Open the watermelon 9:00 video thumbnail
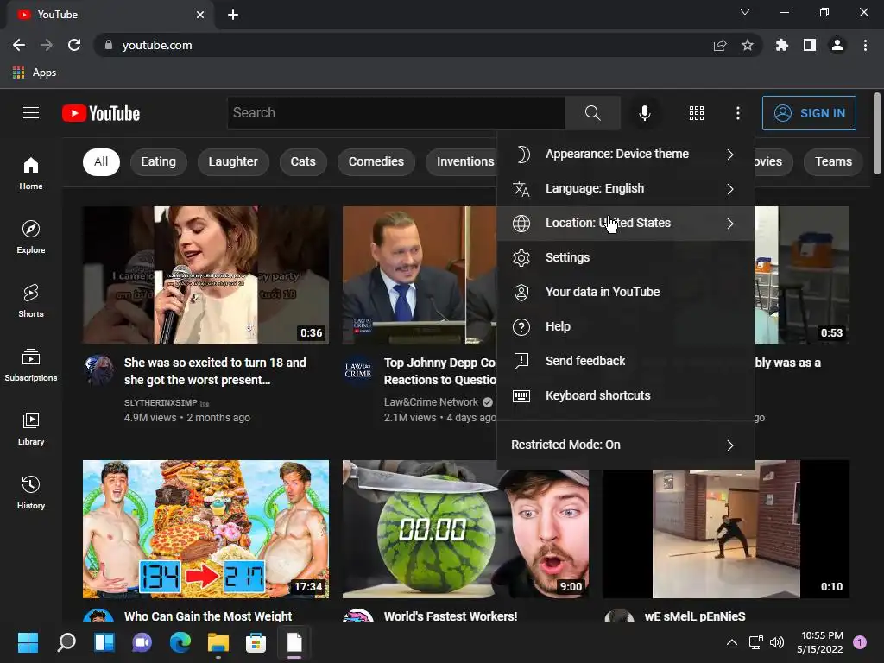The height and width of the screenshot is (663, 884). coord(465,529)
